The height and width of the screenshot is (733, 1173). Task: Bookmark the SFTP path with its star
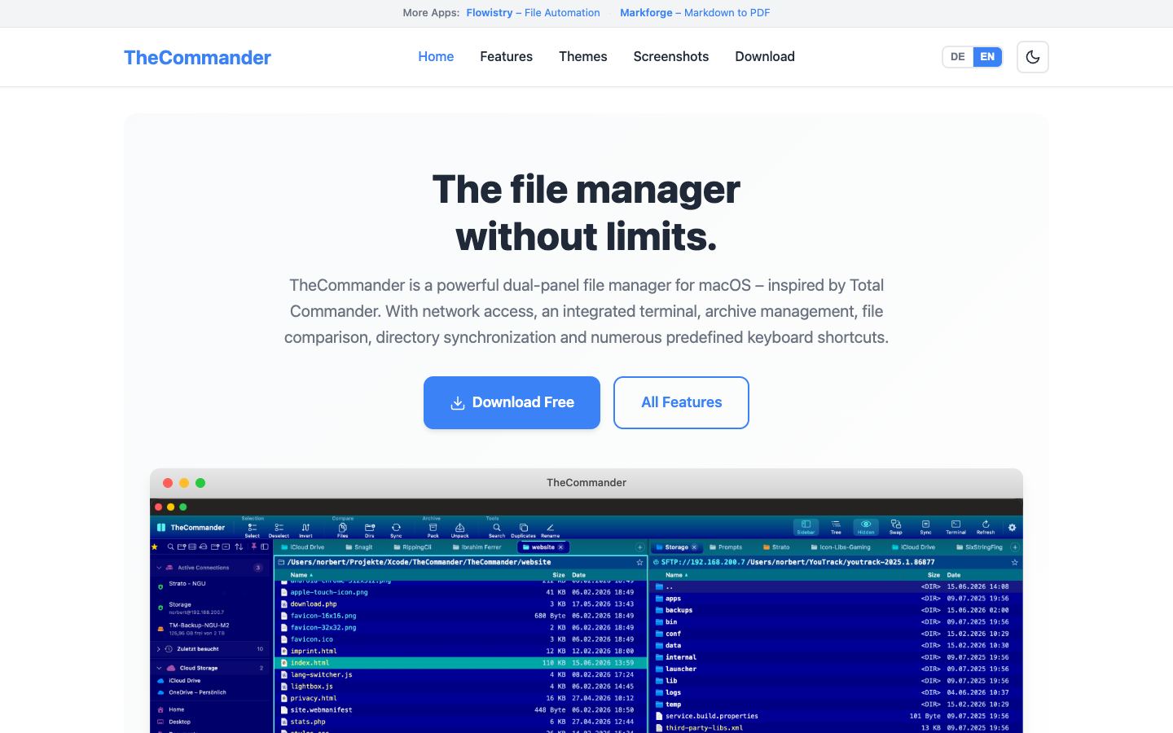point(1014,563)
